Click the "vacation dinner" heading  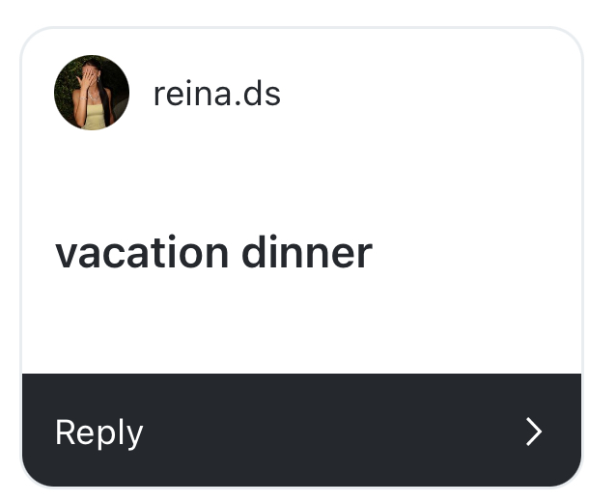coord(213,253)
